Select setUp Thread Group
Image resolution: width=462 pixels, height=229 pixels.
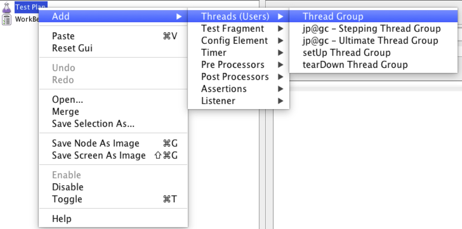(x=346, y=53)
